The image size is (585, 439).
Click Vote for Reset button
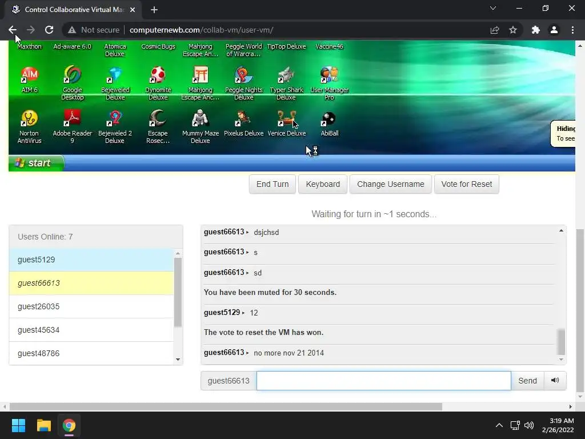coord(466,184)
